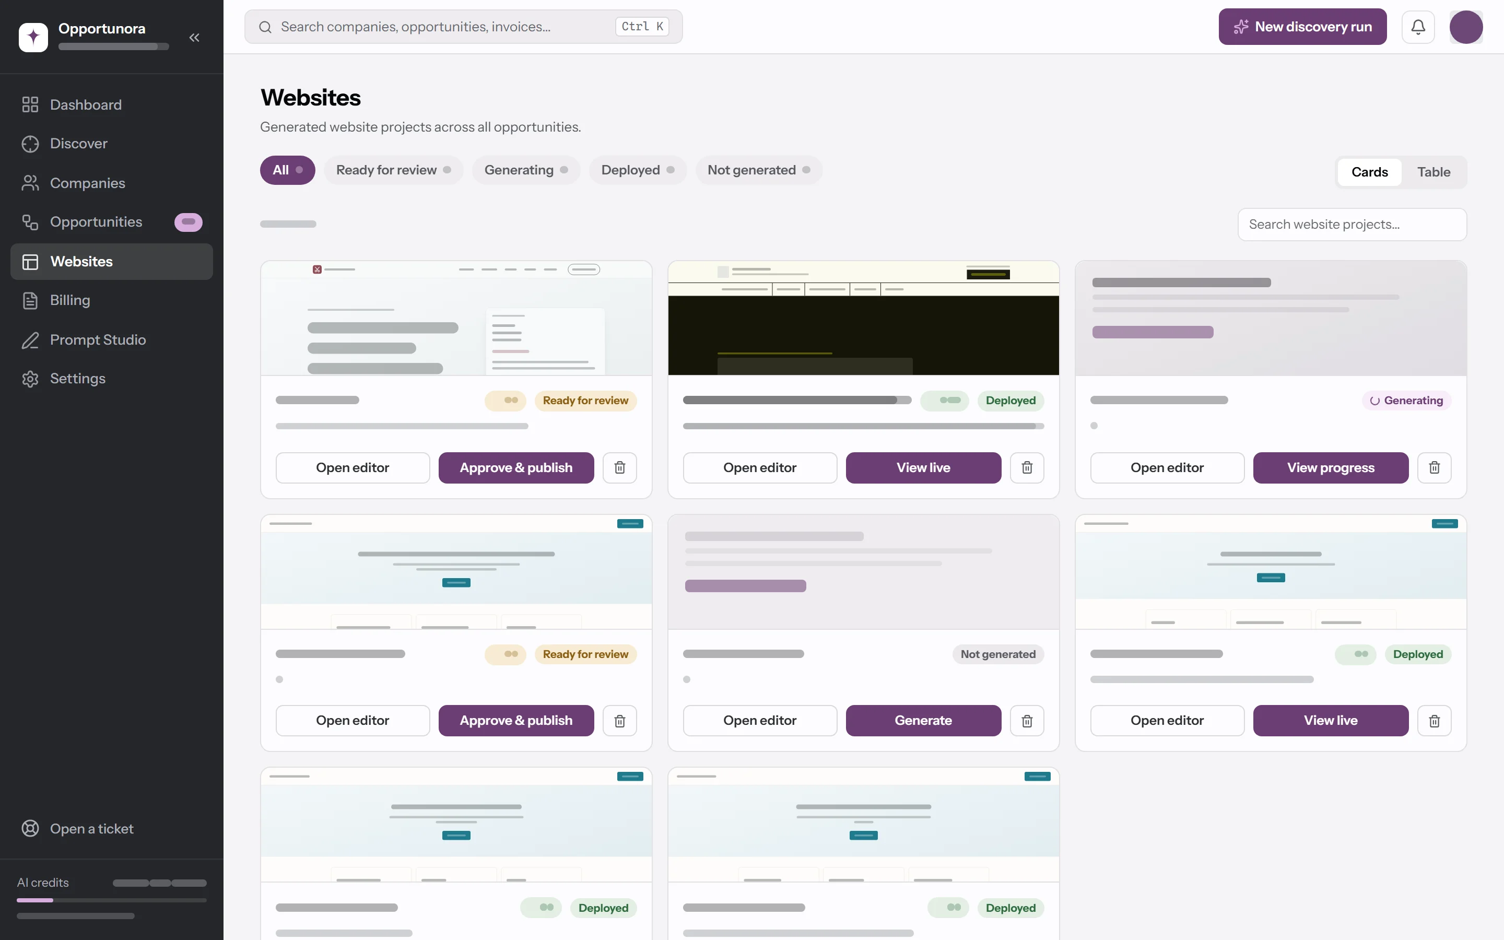
Task: Open Companies section
Action: click(112, 183)
